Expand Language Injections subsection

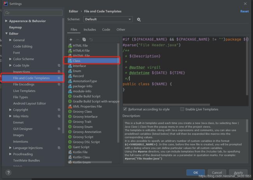pyautogui.click(x=11, y=148)
